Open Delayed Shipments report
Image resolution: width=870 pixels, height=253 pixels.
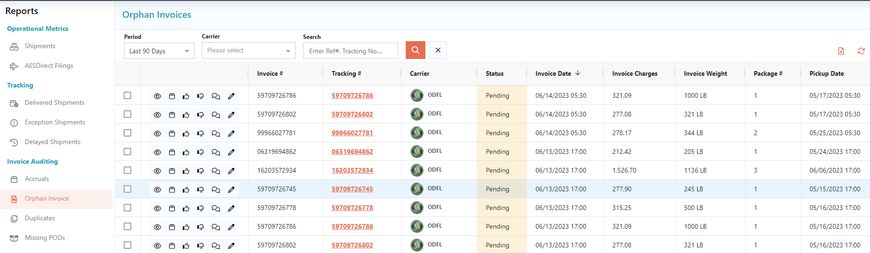point(52,142)
